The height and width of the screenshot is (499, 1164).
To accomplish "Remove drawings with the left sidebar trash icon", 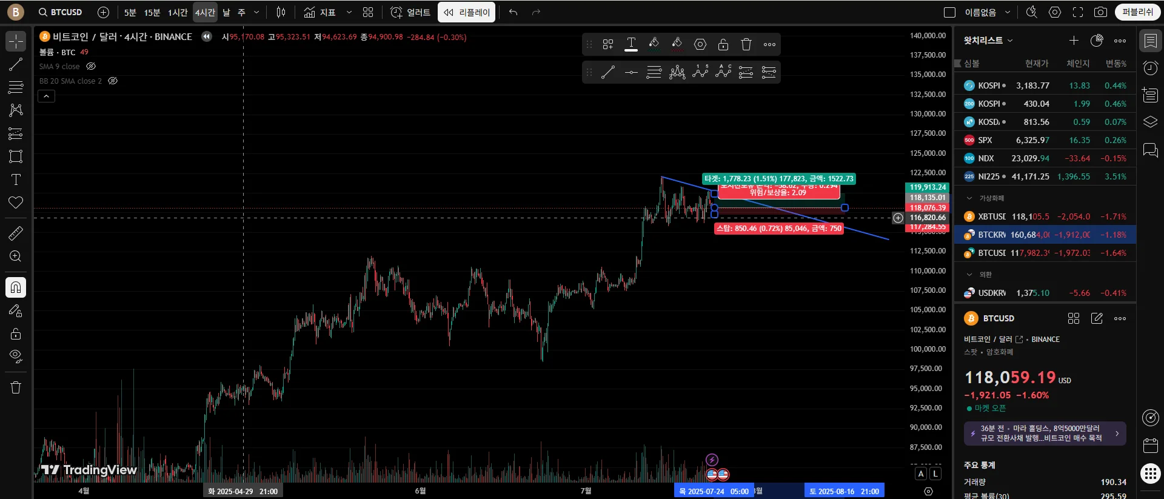I will click(16, 387).
